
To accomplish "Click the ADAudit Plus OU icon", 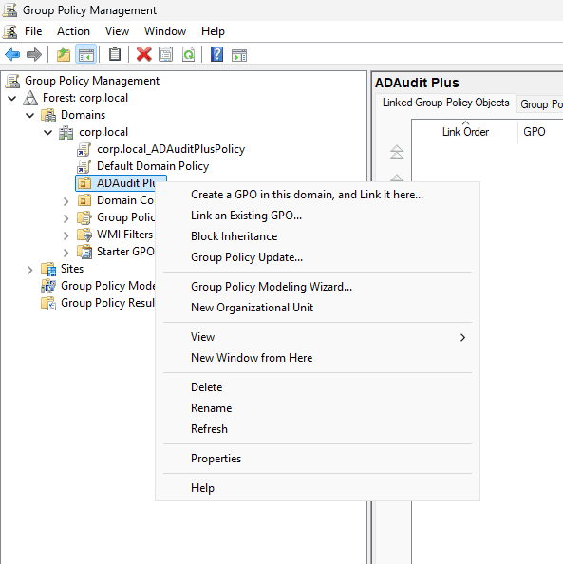I will 84,183.
